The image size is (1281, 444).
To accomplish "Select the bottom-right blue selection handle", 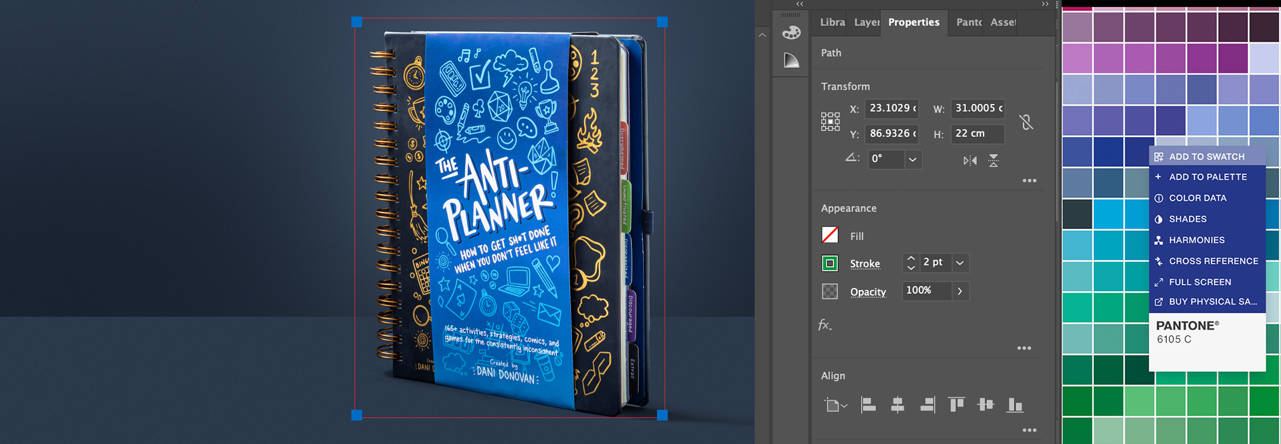I will click(662, 415).
